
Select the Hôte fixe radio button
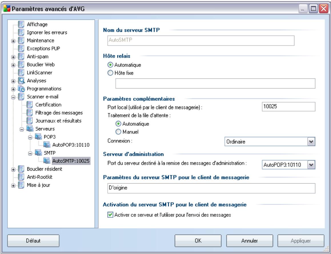(x=110, y=73)
